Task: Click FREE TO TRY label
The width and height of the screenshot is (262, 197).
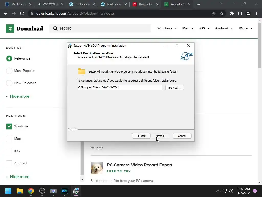Action: point(119,171)
